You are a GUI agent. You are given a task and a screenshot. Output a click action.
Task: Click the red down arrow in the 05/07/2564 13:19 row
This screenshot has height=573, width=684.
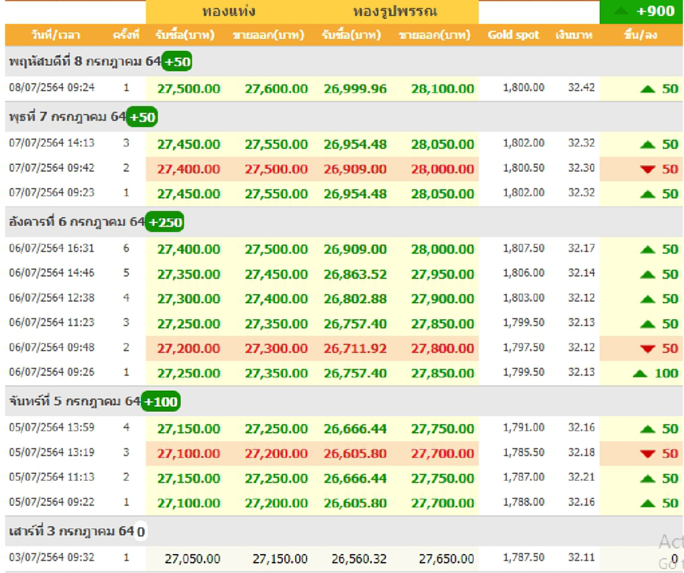(648, 454)
